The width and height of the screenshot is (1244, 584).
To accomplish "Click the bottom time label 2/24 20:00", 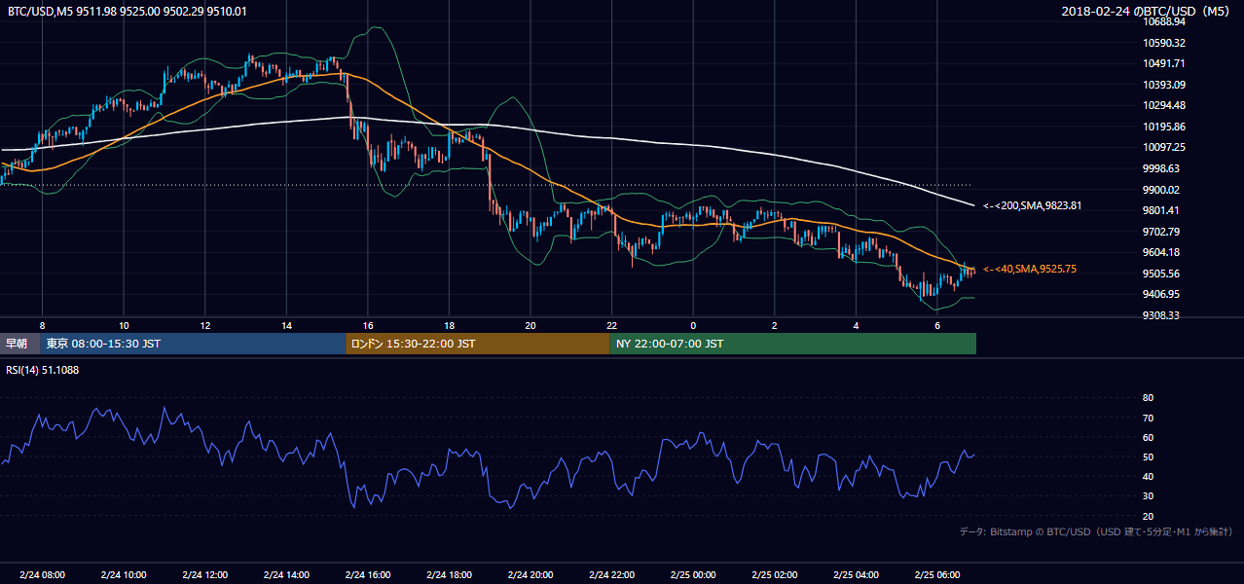I will (x=531, y=575).
